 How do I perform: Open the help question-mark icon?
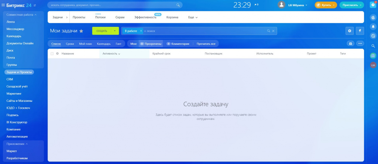click(373, 5)
